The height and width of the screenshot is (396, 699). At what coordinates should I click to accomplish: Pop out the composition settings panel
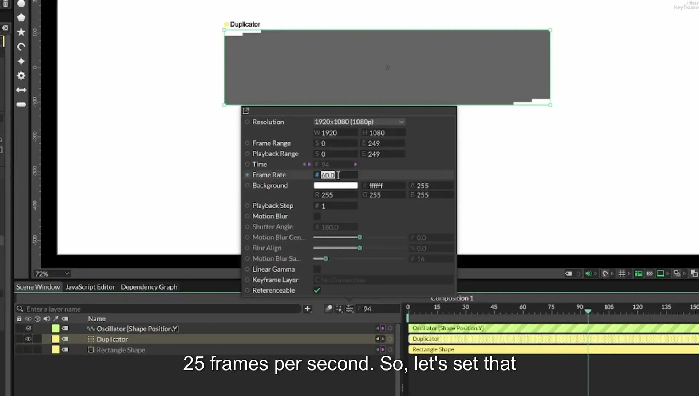click(246, 111)
